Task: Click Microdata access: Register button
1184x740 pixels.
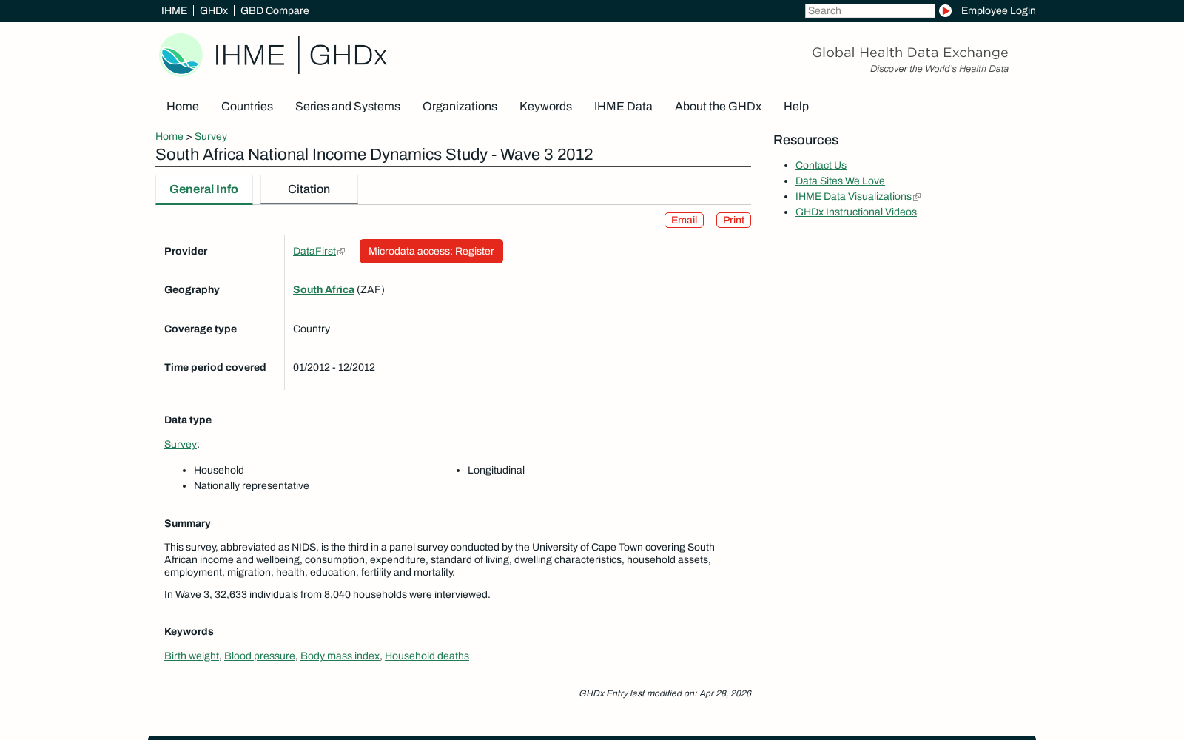Action: [x=431, y=251]
